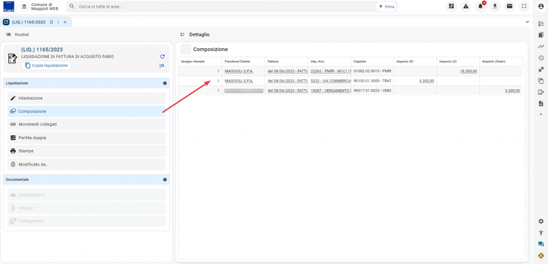The width and height of the screenshot is (548, 264).
Task: Collapse the Liquidazione section
Action: (164, 83)
